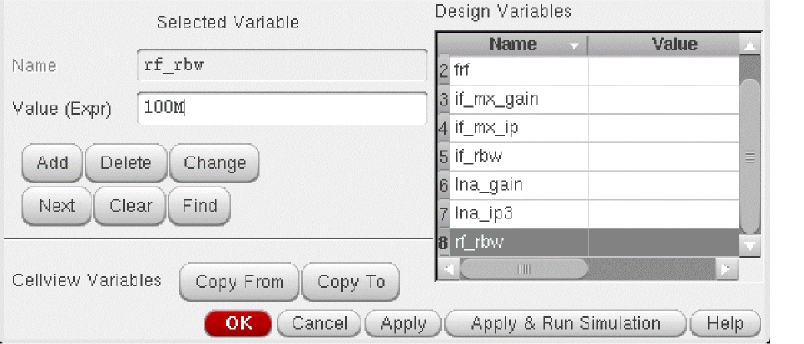Confirm with the red OK button

238,323
